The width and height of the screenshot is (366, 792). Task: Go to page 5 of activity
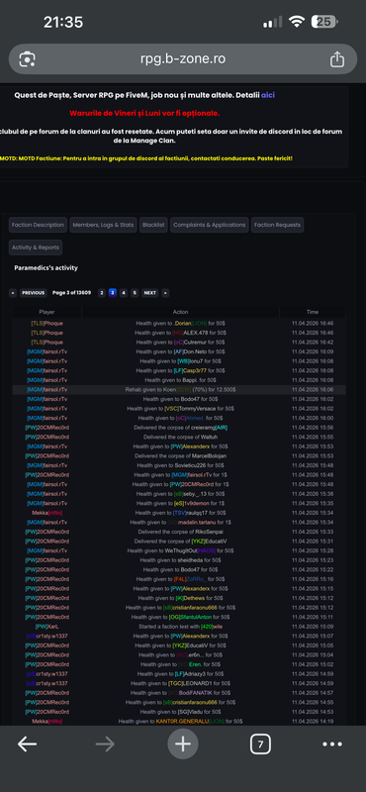tap(135, 293)
